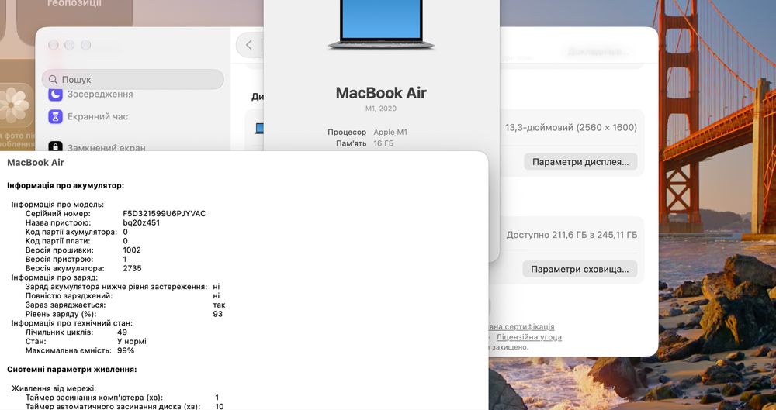Click serial number F5D321599U6PJYVAC
This screenshot has height=410, width=776.
click(165, 214)
